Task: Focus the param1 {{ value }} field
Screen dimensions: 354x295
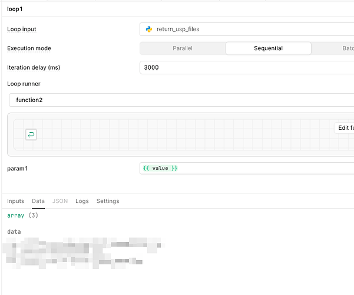Action: tap(247, 168)
